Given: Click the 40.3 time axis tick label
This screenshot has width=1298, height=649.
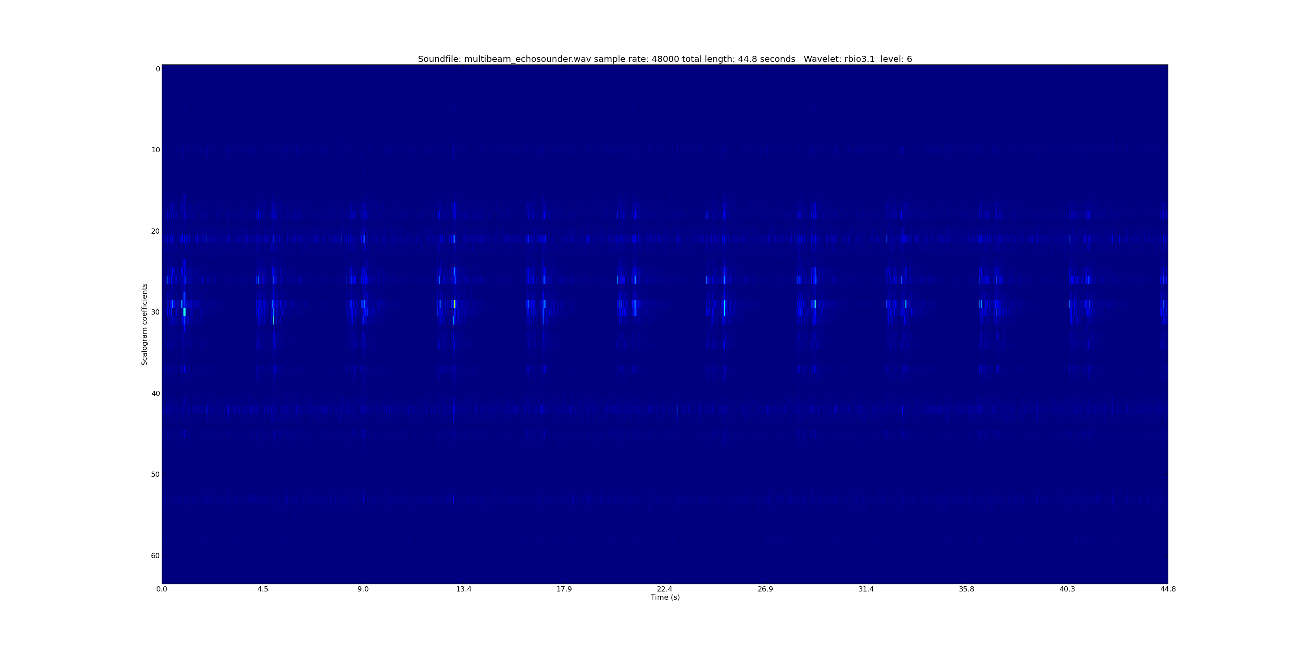Looking at the screenshot, I should [x=1067, y=589].
